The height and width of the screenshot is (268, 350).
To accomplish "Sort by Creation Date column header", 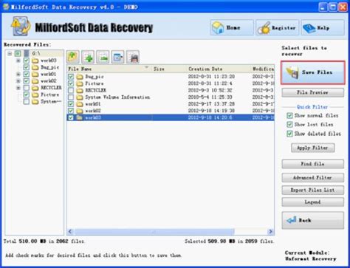I will point(219,69).
